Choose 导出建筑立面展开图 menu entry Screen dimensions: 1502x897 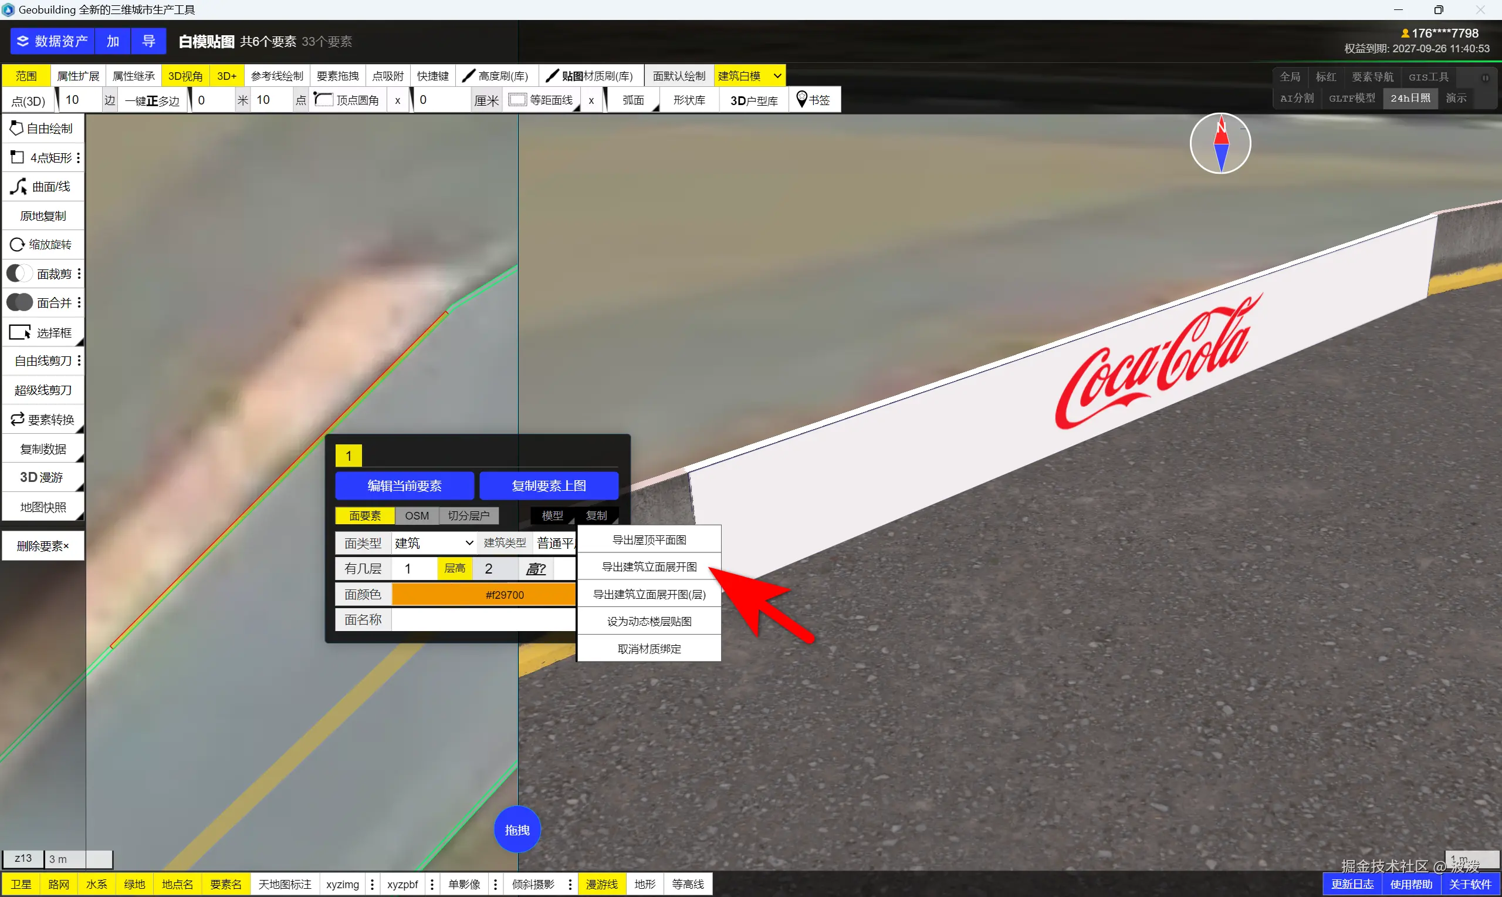649,567
